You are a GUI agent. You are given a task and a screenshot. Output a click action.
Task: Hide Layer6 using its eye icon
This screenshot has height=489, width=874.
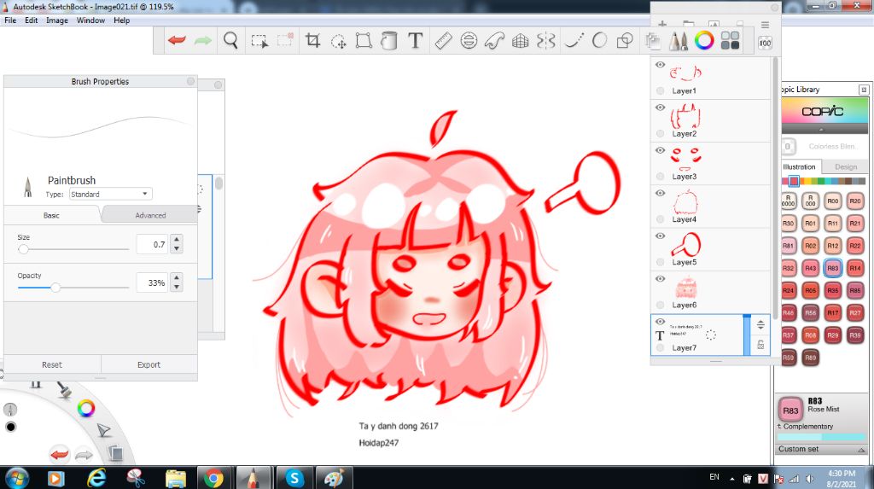click(660, 279)
